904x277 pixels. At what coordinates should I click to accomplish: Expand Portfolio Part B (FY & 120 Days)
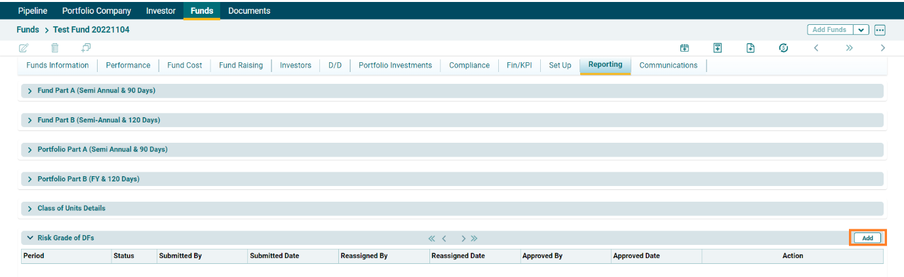[x=30, y=179]
